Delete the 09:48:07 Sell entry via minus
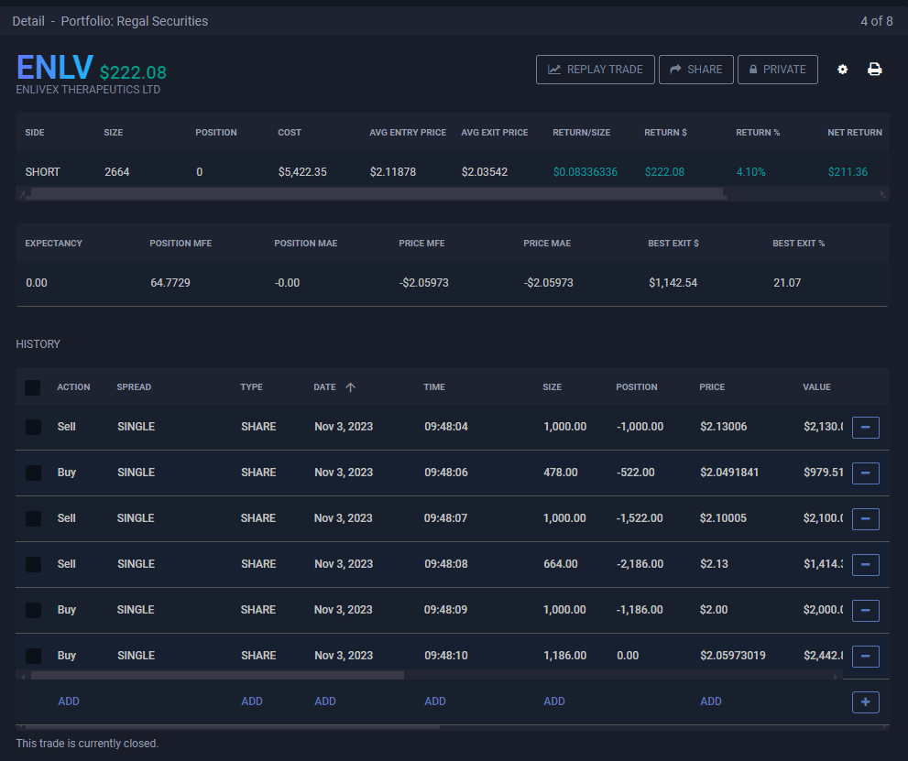908x761 pixels. click(865, 518)
